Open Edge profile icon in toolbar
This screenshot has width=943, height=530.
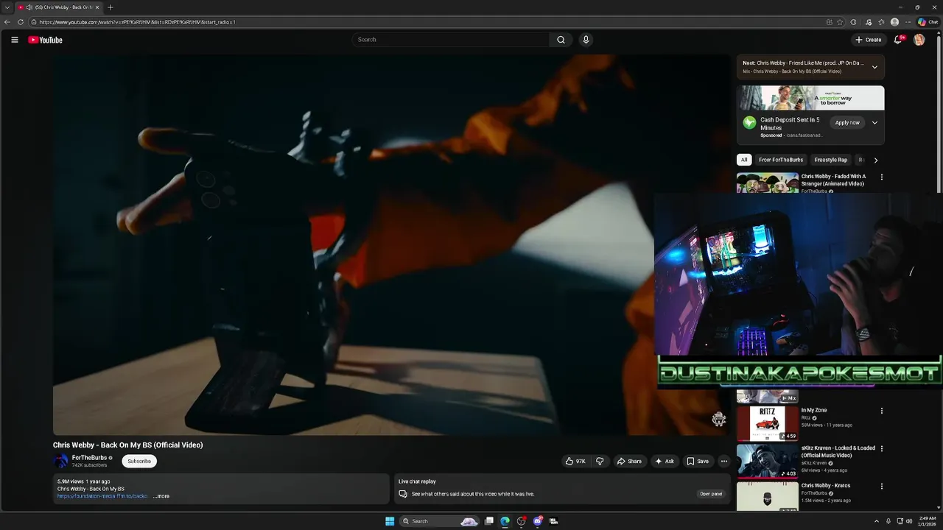[894, 22]
